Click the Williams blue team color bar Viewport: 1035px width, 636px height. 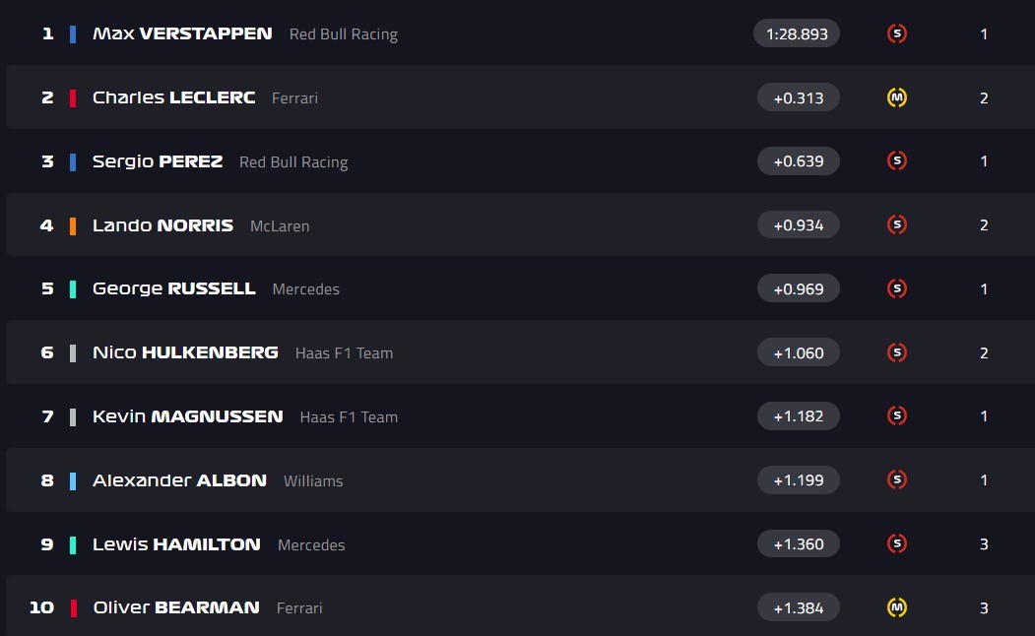point(73,480)
